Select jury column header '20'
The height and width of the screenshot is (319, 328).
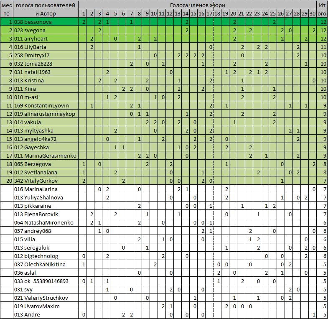(233, 14)
